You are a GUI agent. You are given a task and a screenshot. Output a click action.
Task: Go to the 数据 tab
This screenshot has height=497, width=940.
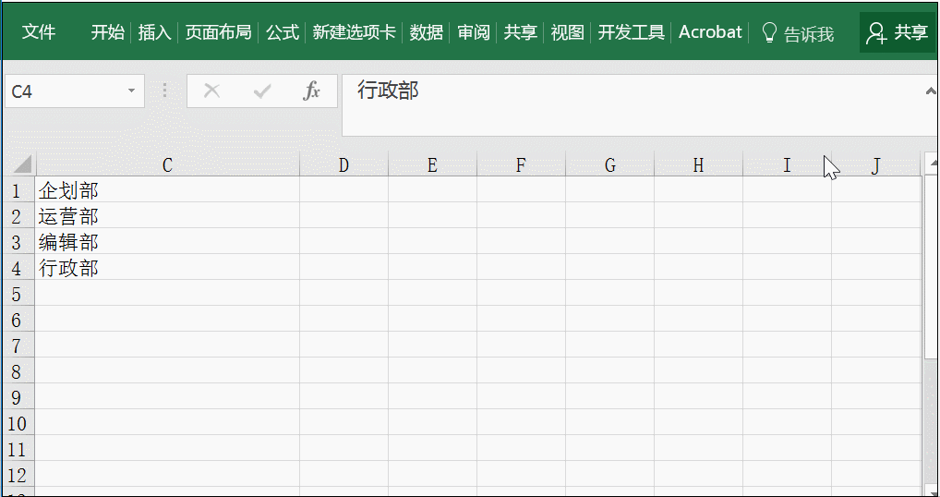pos(427,33)
